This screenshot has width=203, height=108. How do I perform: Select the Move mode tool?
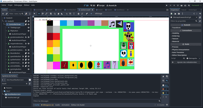[39, 14]
